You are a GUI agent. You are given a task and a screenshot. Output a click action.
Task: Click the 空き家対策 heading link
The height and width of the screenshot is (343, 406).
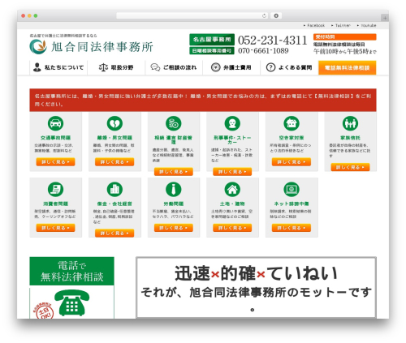pos(292,138)
